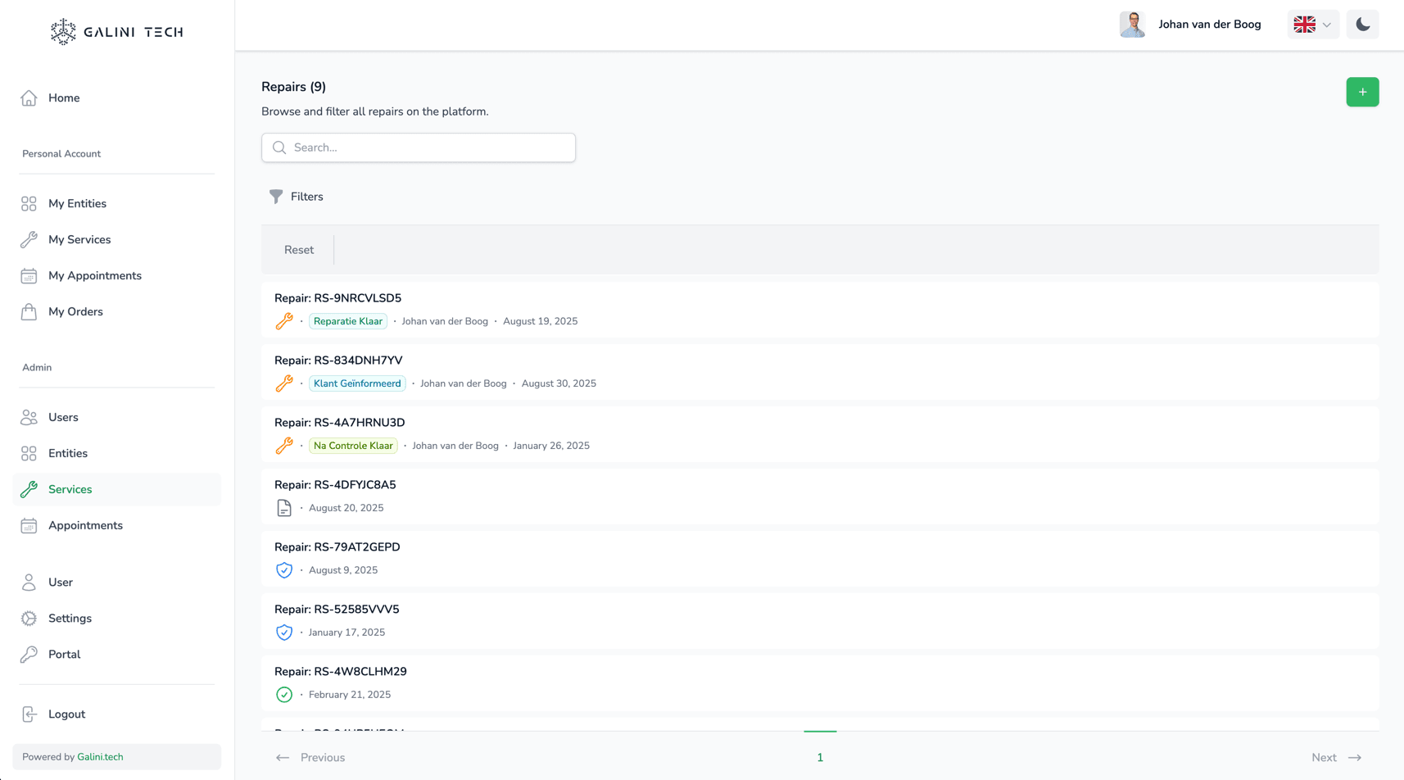The width and height of the screenshot is (1404, 780).
Task: Click the Galini.tech link in the footer
Action: point(100,756)
